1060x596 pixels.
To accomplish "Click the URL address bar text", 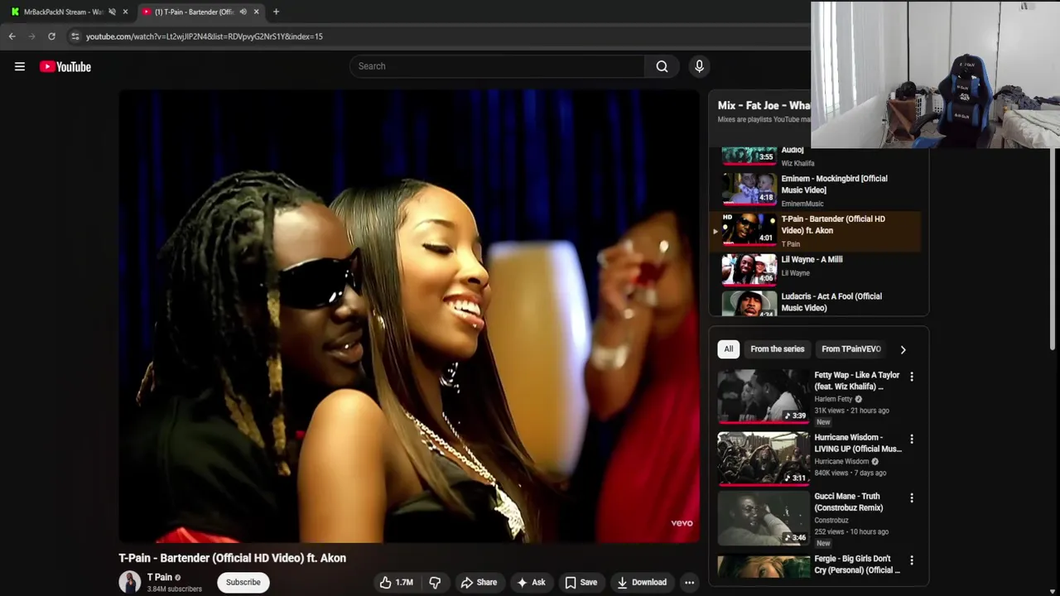I will (204, 36).
